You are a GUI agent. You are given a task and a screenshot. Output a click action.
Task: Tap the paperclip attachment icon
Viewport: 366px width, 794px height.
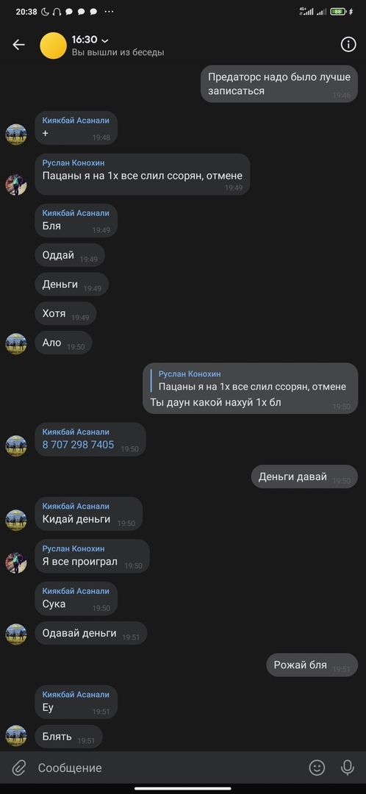pos(18,768)
